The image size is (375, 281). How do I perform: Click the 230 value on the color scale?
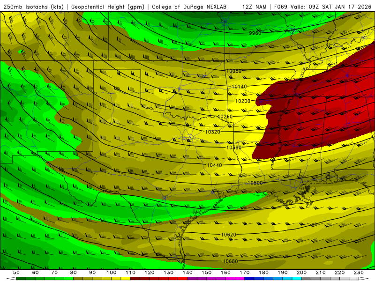359,273
